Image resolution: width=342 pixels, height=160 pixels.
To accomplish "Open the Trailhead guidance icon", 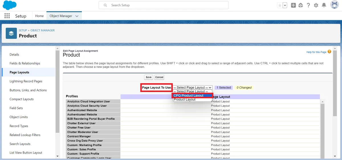I will tap(301, 5).
